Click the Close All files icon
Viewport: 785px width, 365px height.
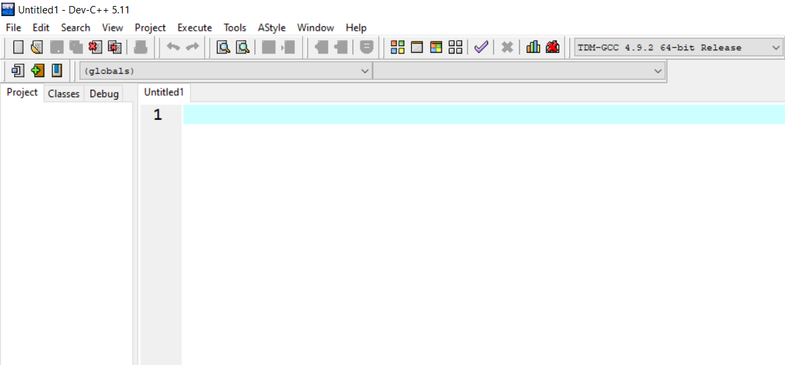click(115, 48)
